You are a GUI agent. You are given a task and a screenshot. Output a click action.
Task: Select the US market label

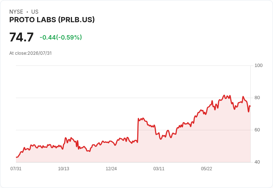(35, 12)
